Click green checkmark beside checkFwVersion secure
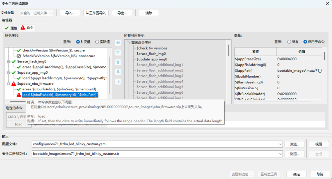Screen dimensions: 332x179 point(19,50)
